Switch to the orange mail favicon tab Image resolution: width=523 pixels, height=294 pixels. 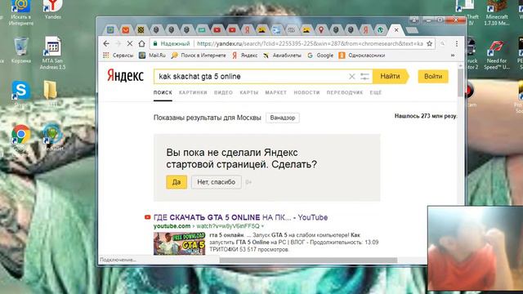(125, 30)
